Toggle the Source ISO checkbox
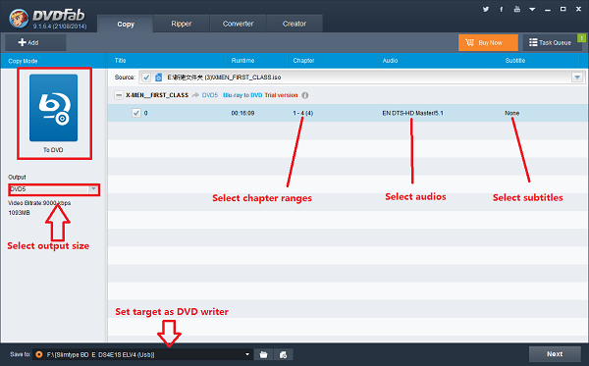The image size is (589, 366). click(x=146, y=78)
